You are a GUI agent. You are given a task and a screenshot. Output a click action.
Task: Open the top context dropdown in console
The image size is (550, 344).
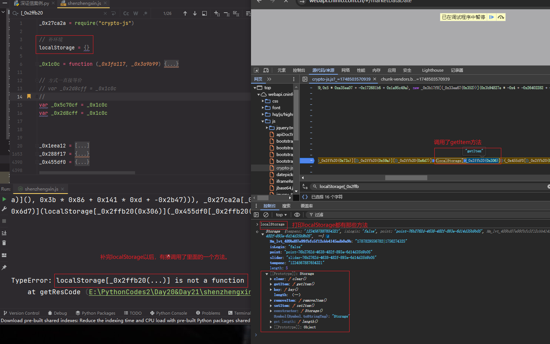[281, 215]
